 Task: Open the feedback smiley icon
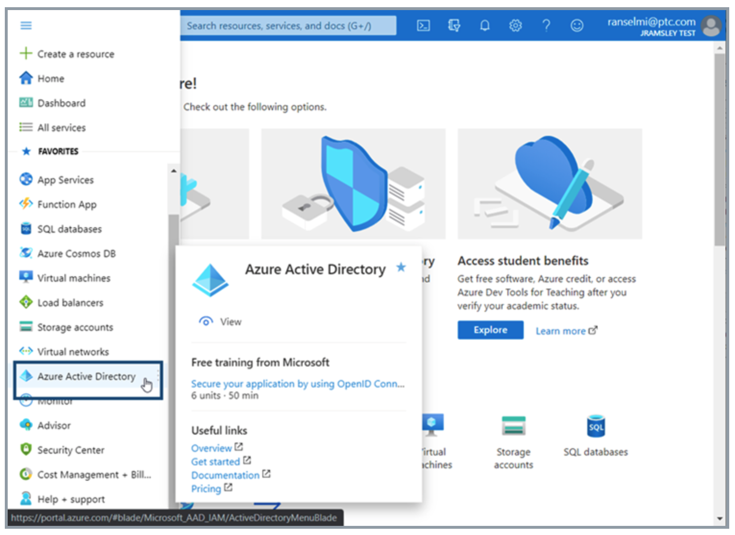[x=577, y=25]
